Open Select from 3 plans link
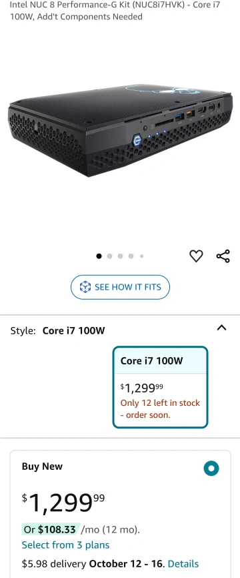Viewport: 240px width, 578px height. point(65,545)
